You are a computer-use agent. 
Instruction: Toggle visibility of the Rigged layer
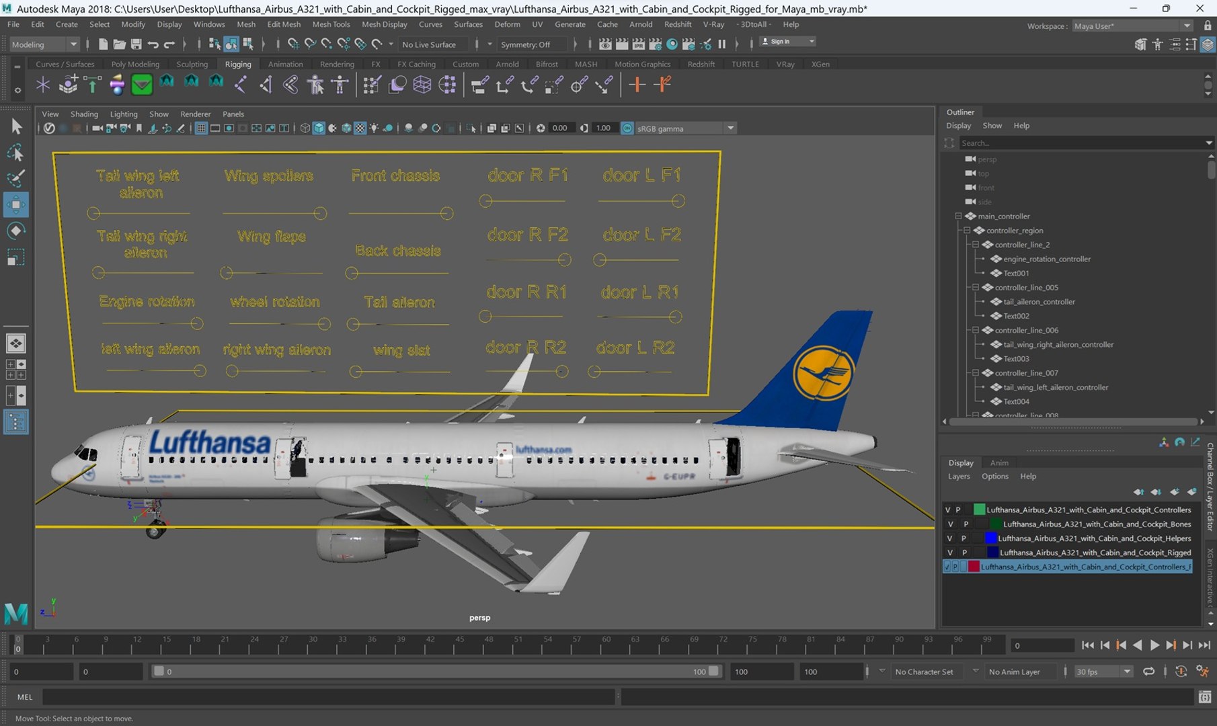coord(949,552)
